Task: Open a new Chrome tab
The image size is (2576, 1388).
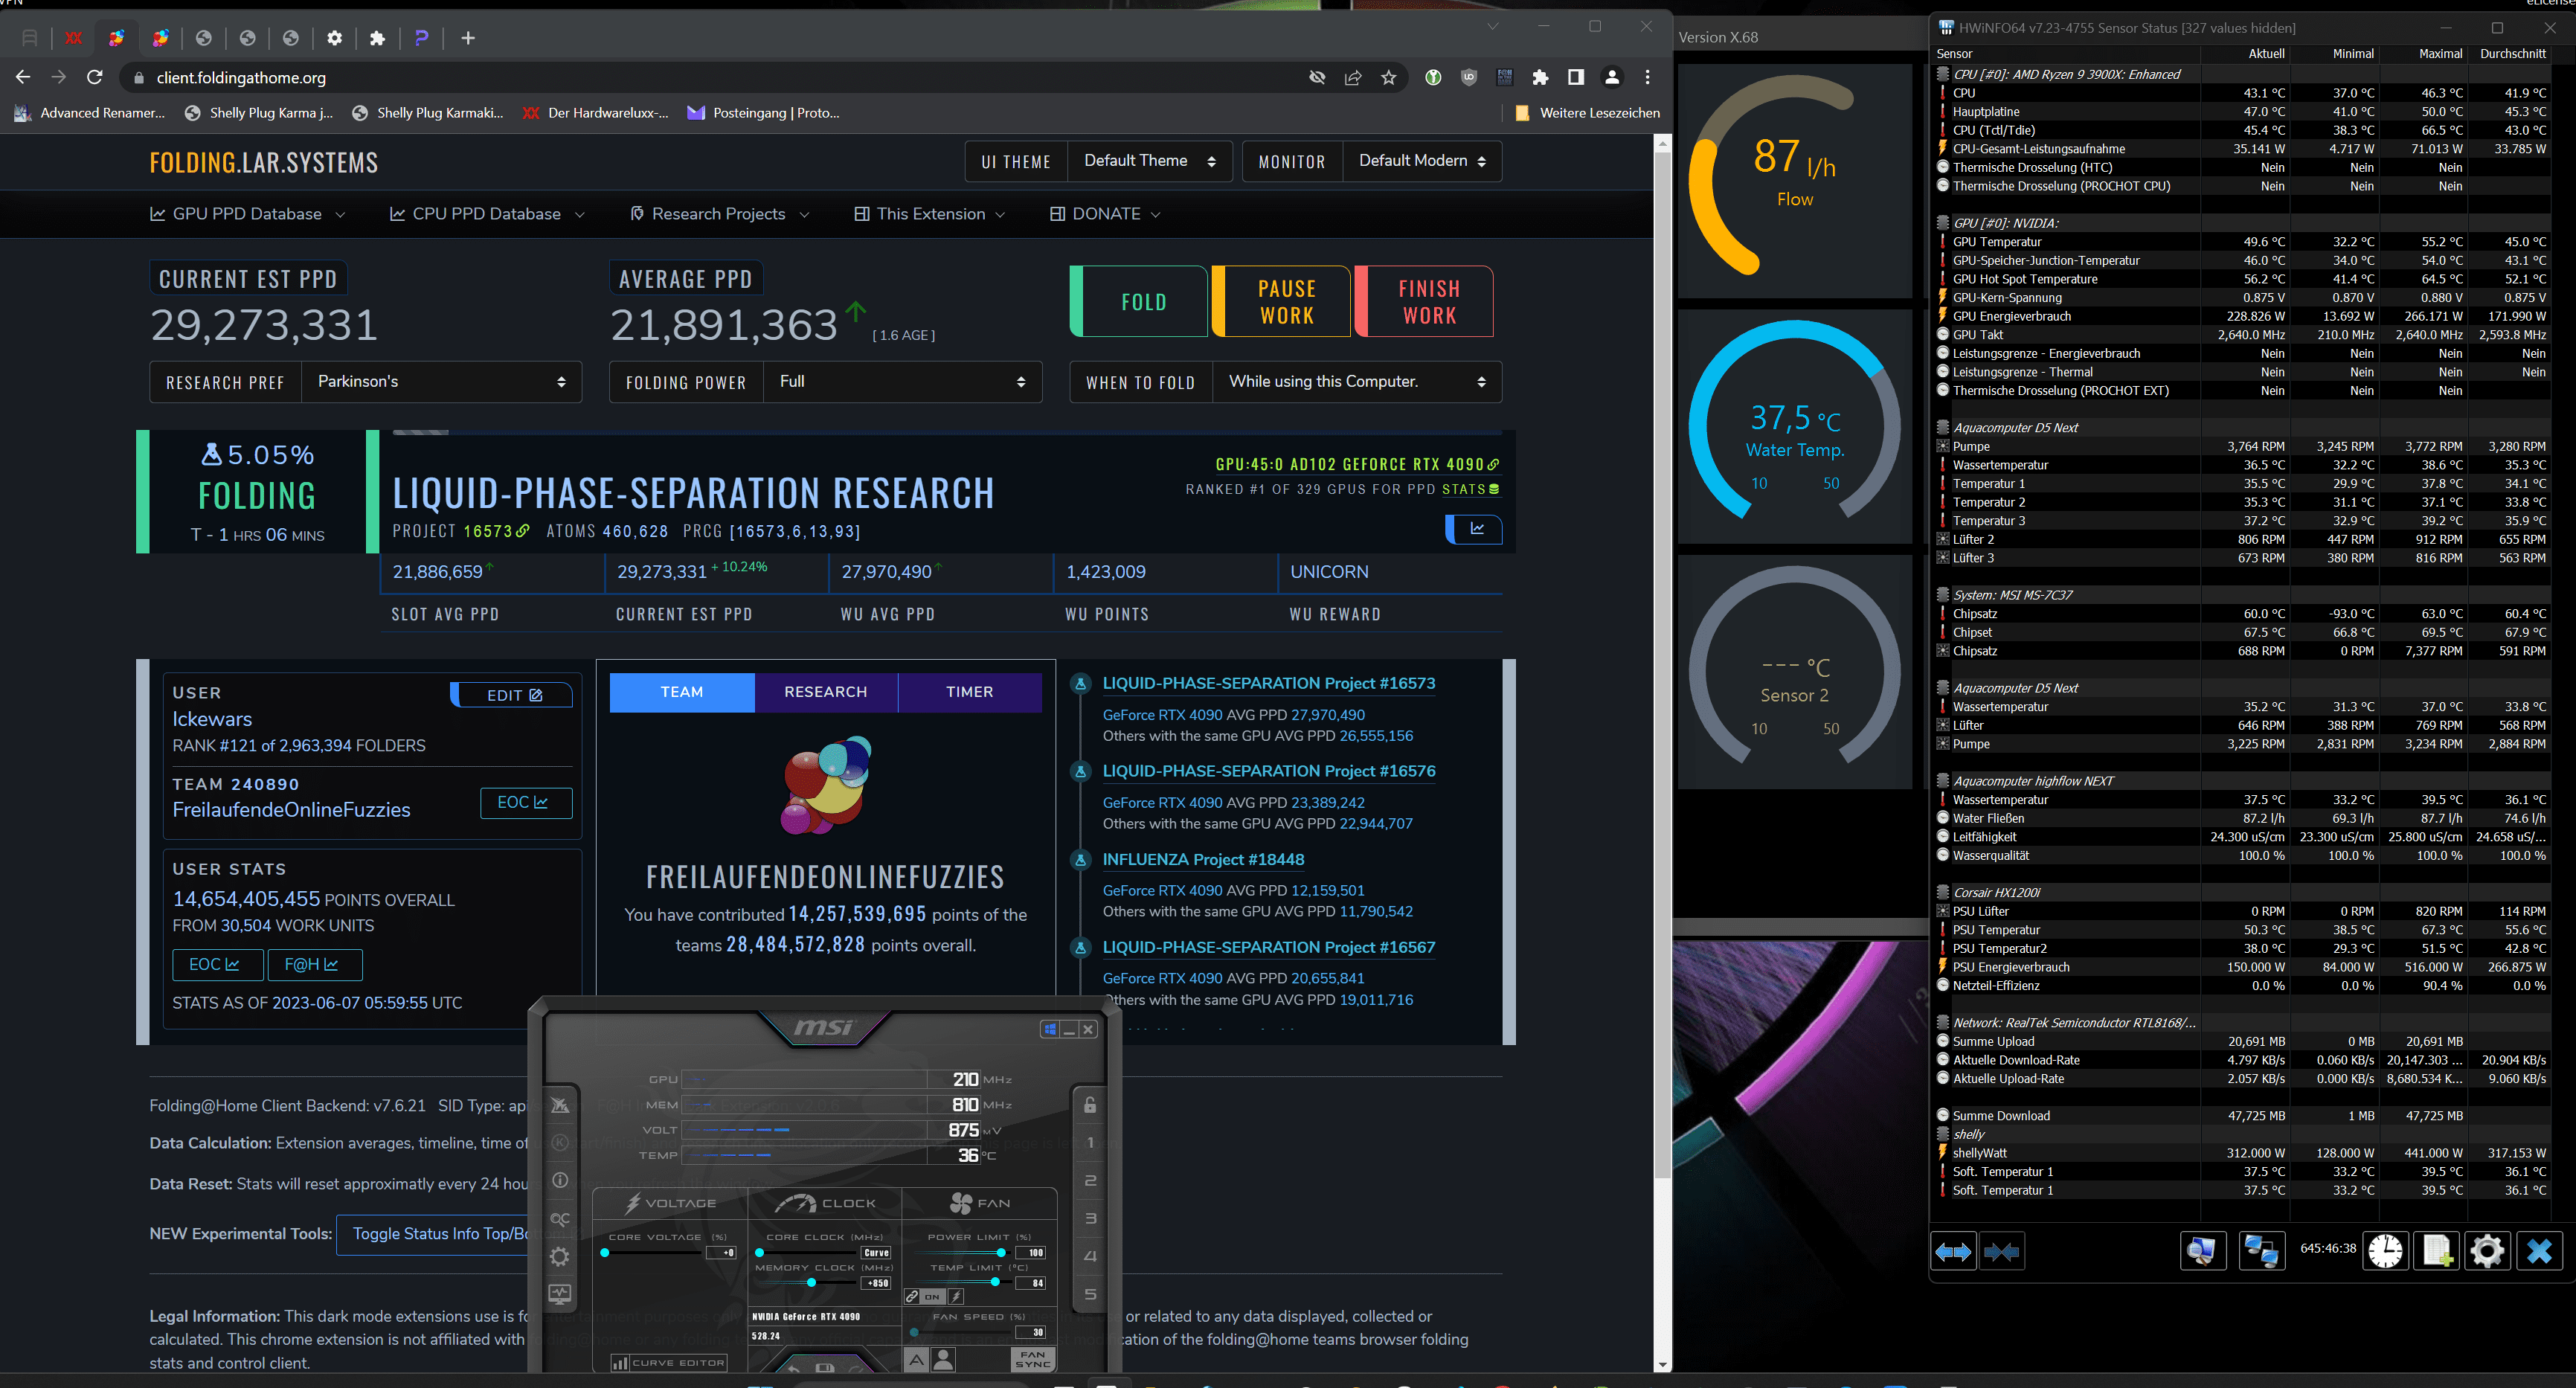Action: tap(468, 38)
